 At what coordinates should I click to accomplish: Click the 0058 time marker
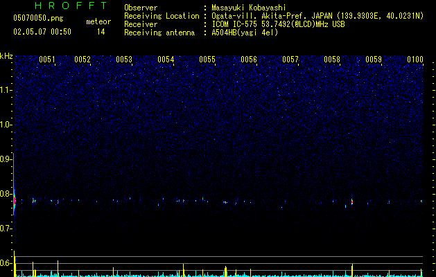(332, 60)
